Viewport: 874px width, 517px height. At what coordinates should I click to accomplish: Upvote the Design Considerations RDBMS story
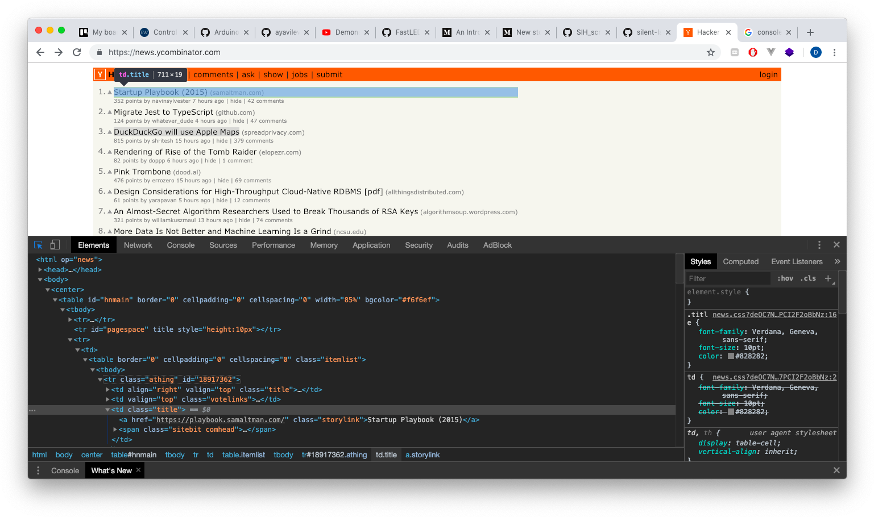(110, 191)
